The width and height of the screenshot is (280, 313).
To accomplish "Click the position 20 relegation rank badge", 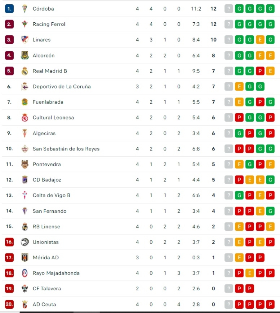I will [9, 304].
